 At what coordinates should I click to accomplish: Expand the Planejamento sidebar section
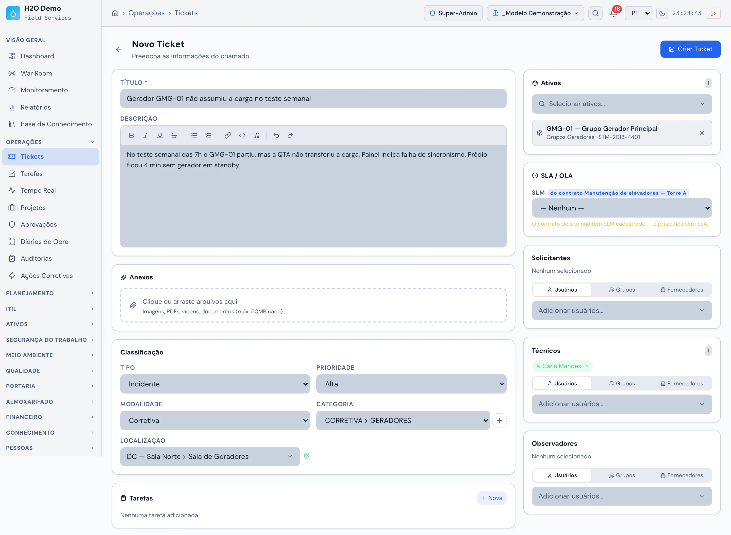click(x=50, y=293)
